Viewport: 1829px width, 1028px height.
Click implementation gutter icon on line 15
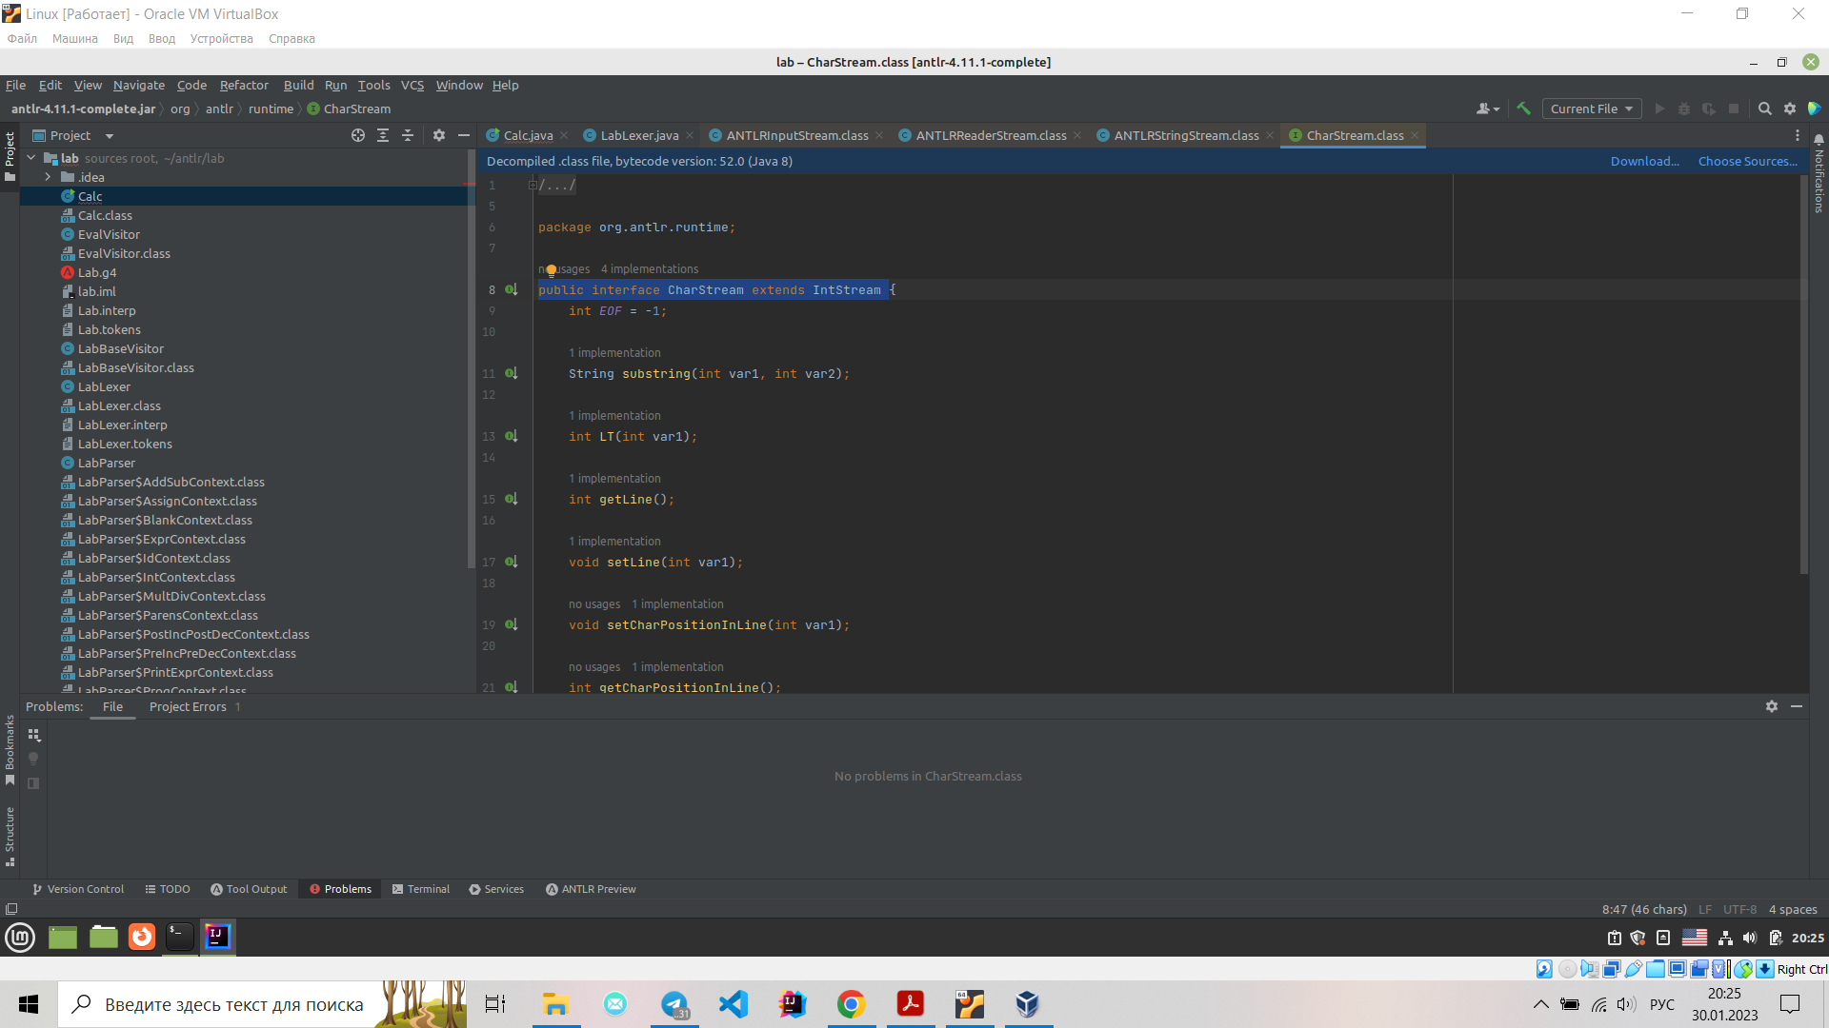[x=512, y=499]
